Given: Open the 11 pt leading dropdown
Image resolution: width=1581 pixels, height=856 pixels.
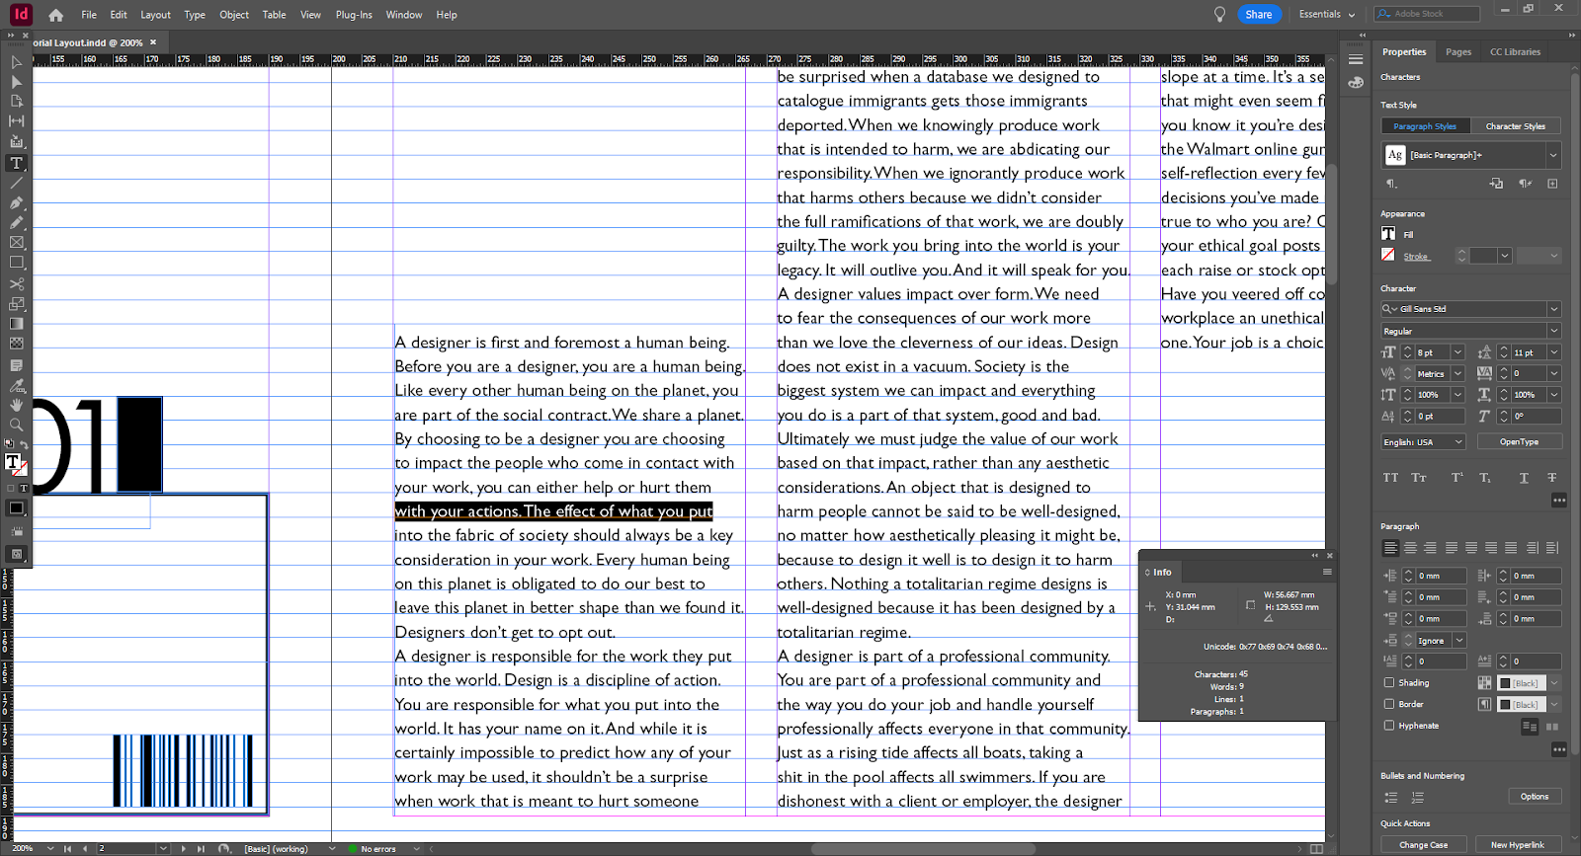Looking at the screenshot, I should click(1553, 352).
